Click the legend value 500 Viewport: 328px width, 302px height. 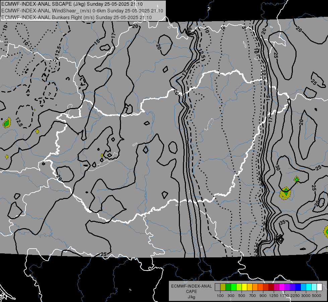coord(242,296)
